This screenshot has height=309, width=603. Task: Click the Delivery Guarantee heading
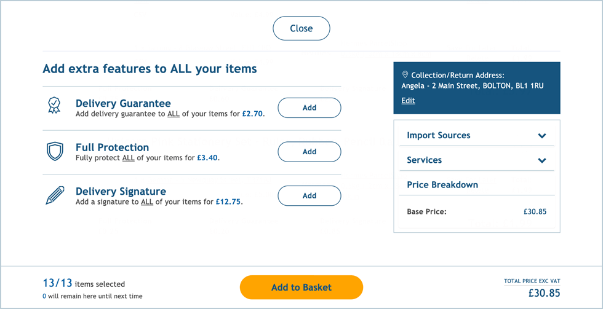tap(123, 103)
